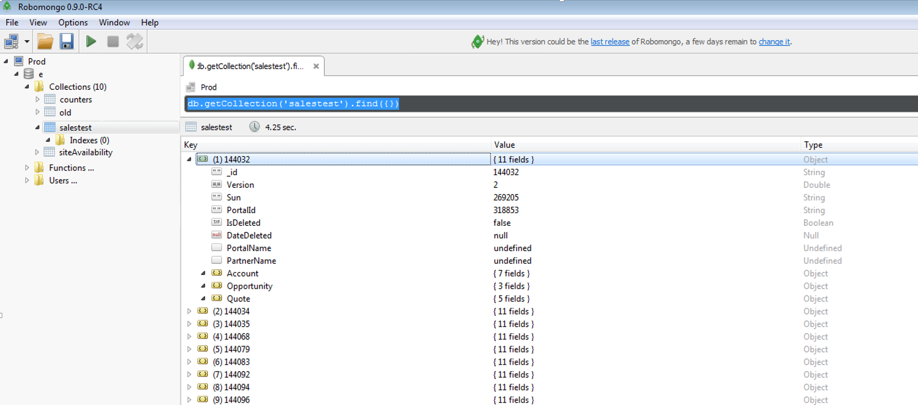Follow the 'last release' link
Viewport: 918px width, 405px height.
(609, 41)
